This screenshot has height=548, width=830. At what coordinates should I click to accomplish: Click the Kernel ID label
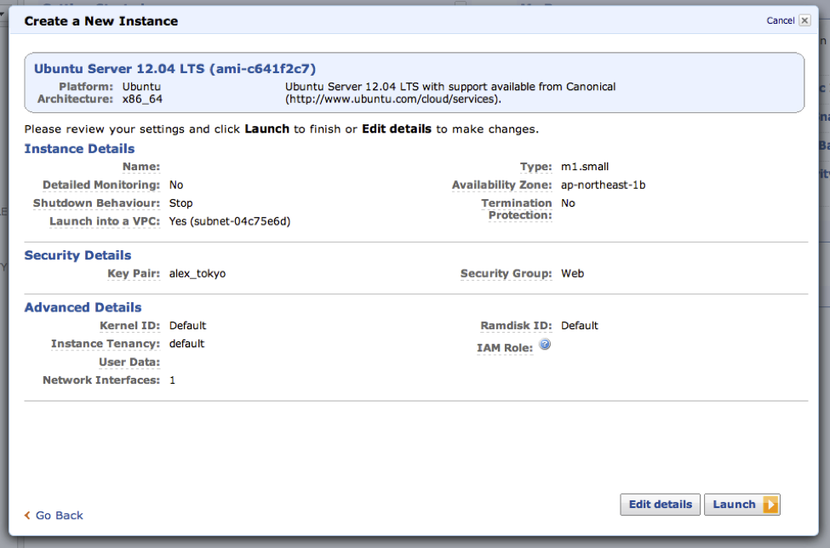(x=129, y=325)
